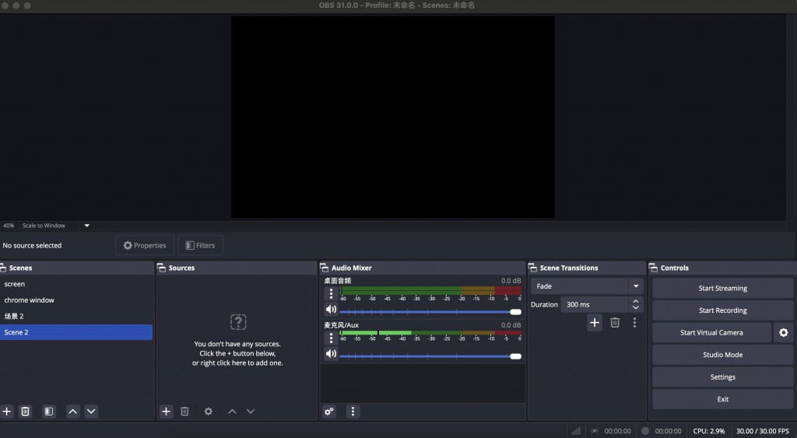The image size is (797, 438).
Task: Click streaming status icon in status bar
Action: tap(594, 431)
